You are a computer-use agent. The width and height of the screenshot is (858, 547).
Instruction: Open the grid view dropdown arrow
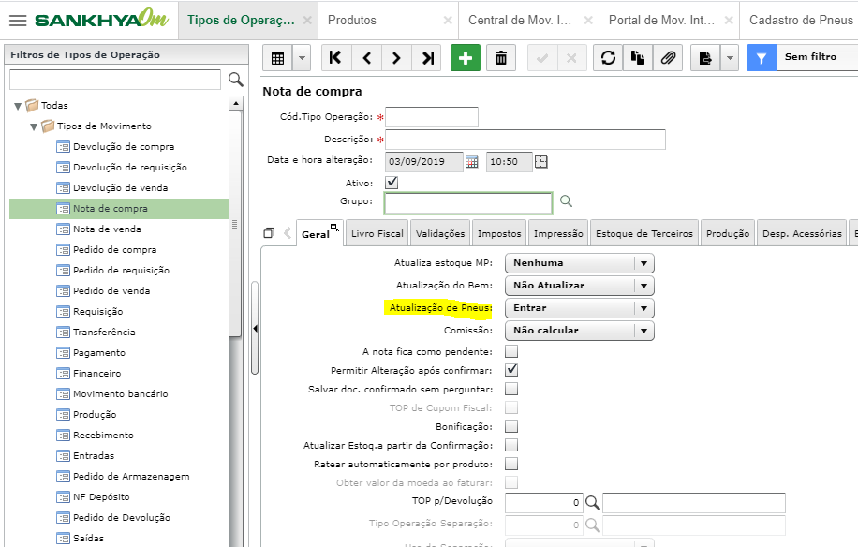[302, 57]
